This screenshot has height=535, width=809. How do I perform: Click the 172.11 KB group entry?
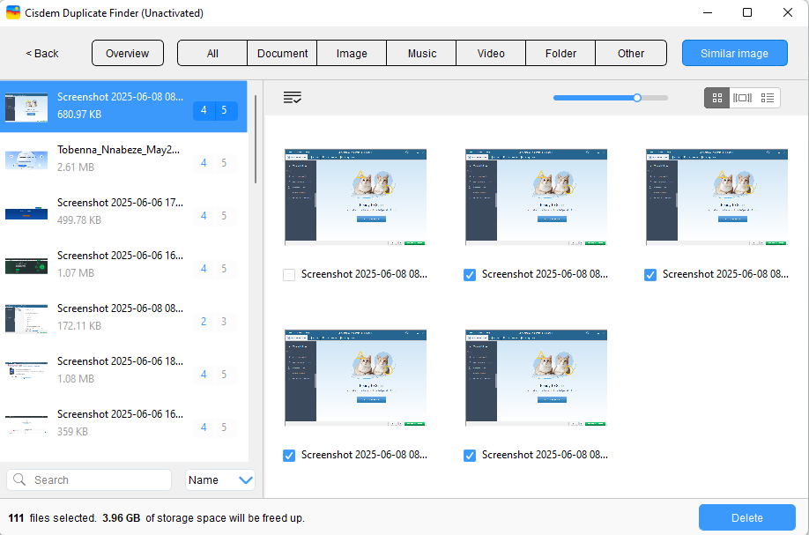pyautogui.click(x=124, y=316)
